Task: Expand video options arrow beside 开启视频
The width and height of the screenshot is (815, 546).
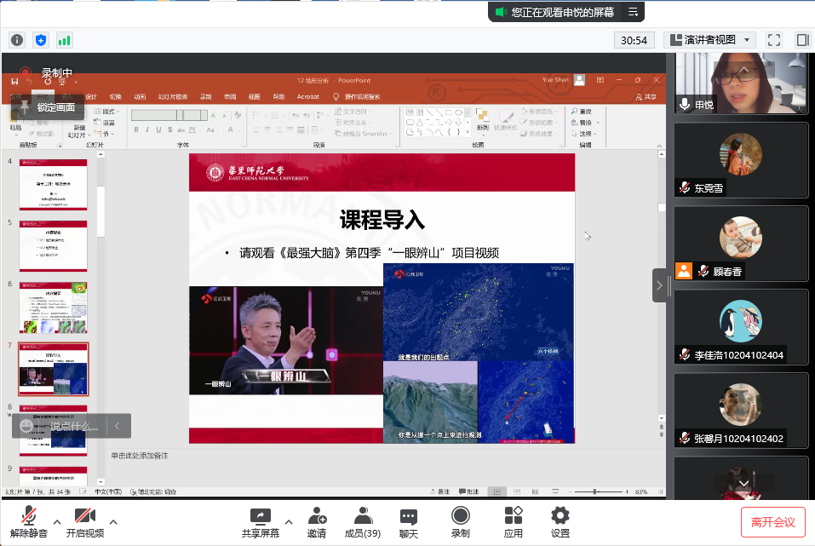Action: 113,521
